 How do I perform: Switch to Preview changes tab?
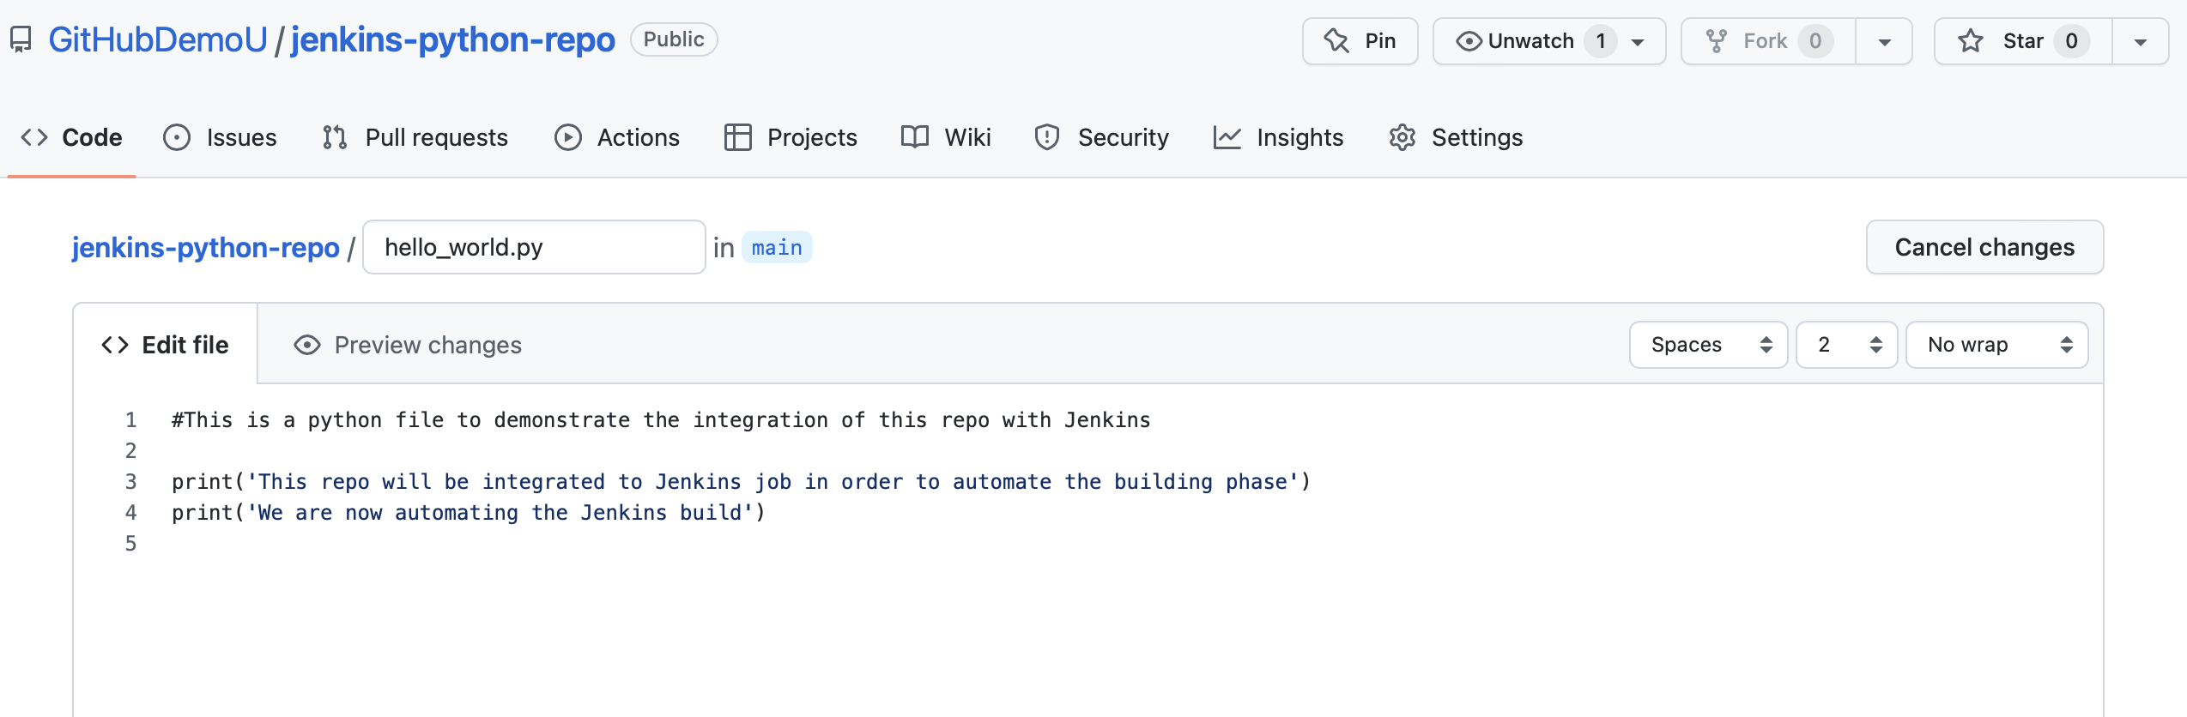(408, 345)
